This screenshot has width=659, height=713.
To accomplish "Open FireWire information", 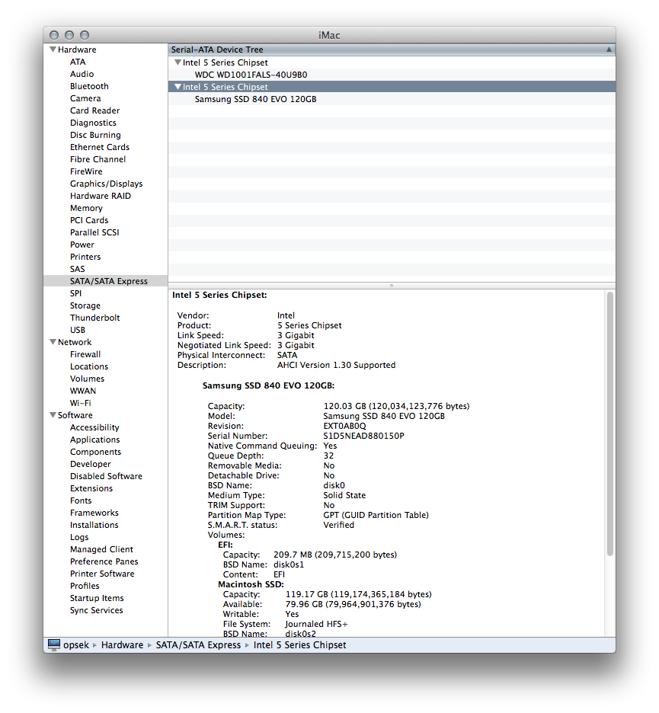I will click(86, 171).
